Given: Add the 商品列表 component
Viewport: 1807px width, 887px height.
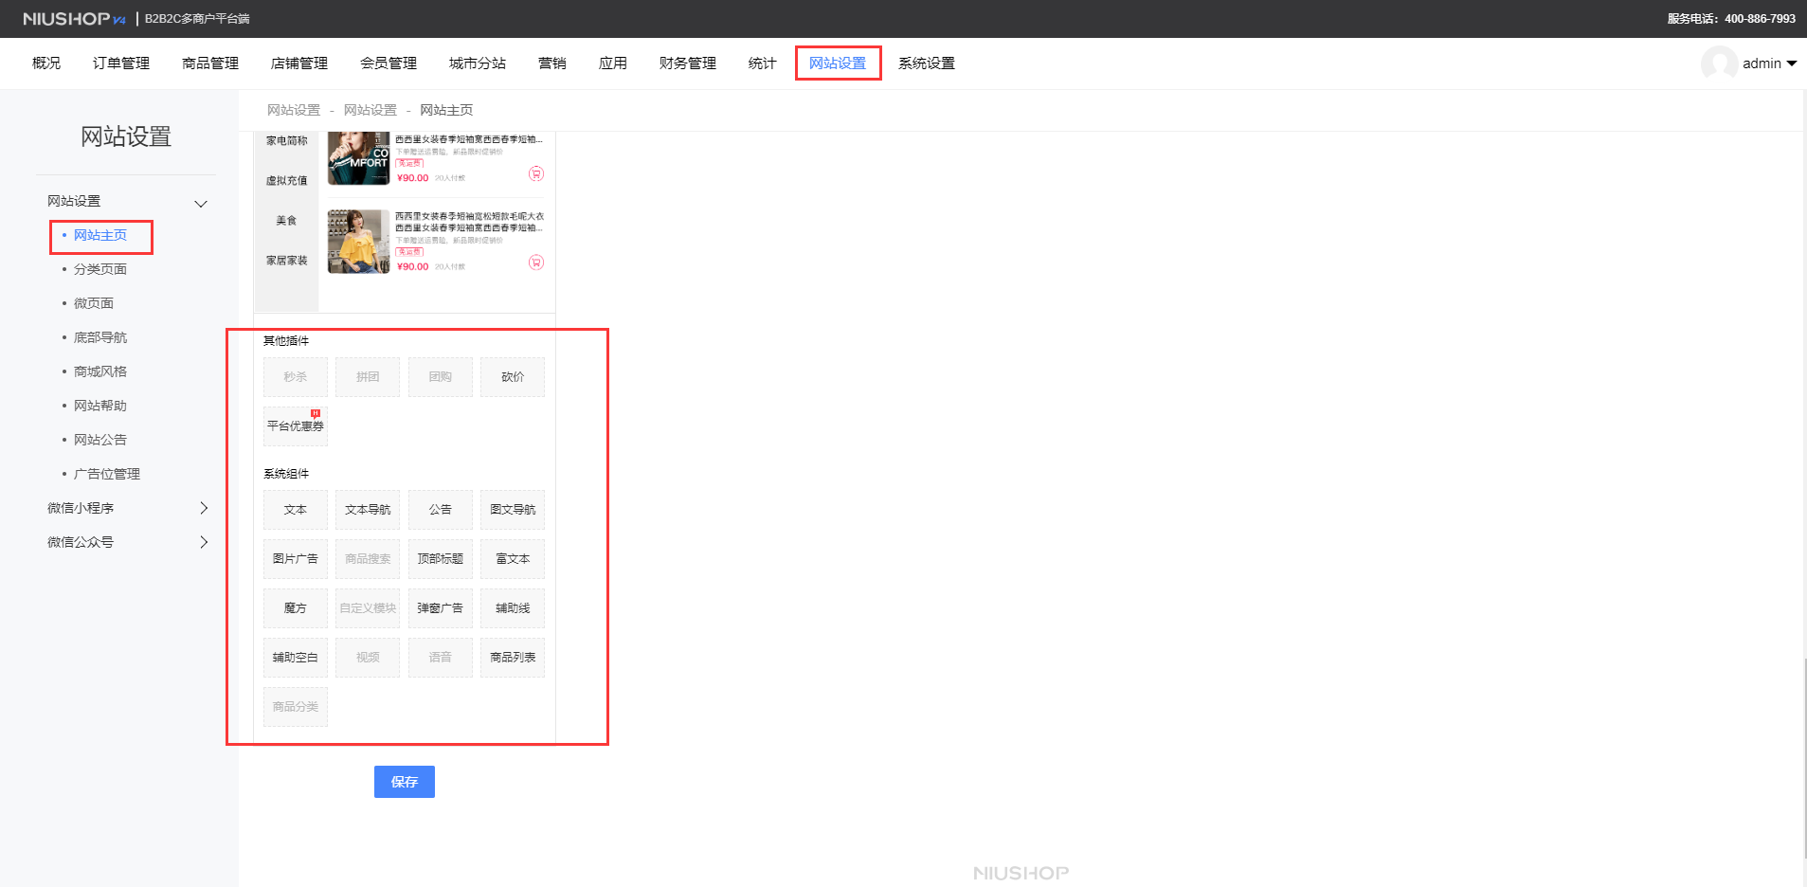Looking at the screenshot, I should pyautogui.click(x=513, y=658).
